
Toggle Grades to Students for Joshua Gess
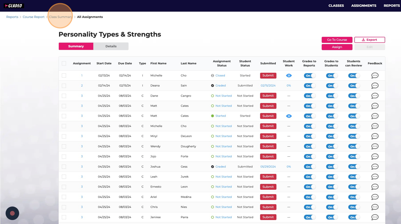(332, 166)
